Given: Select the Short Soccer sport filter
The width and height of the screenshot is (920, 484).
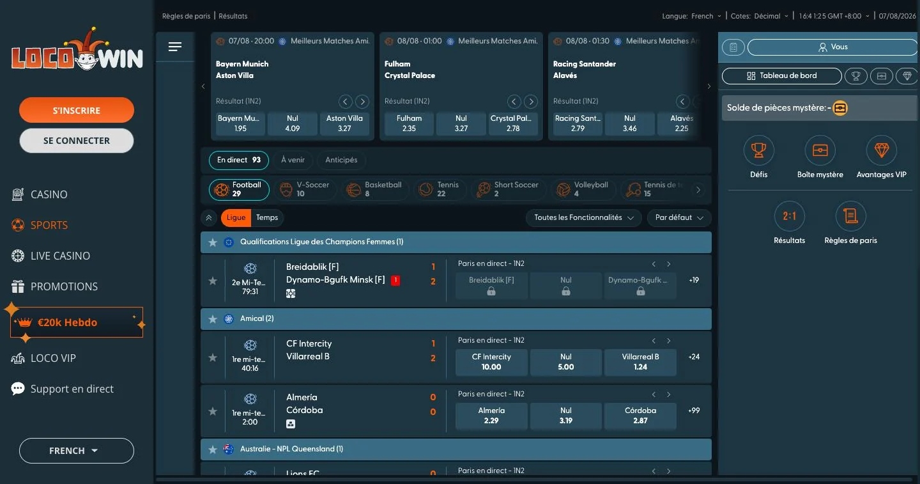Looking at the screenshot, I should click(508, 190).
